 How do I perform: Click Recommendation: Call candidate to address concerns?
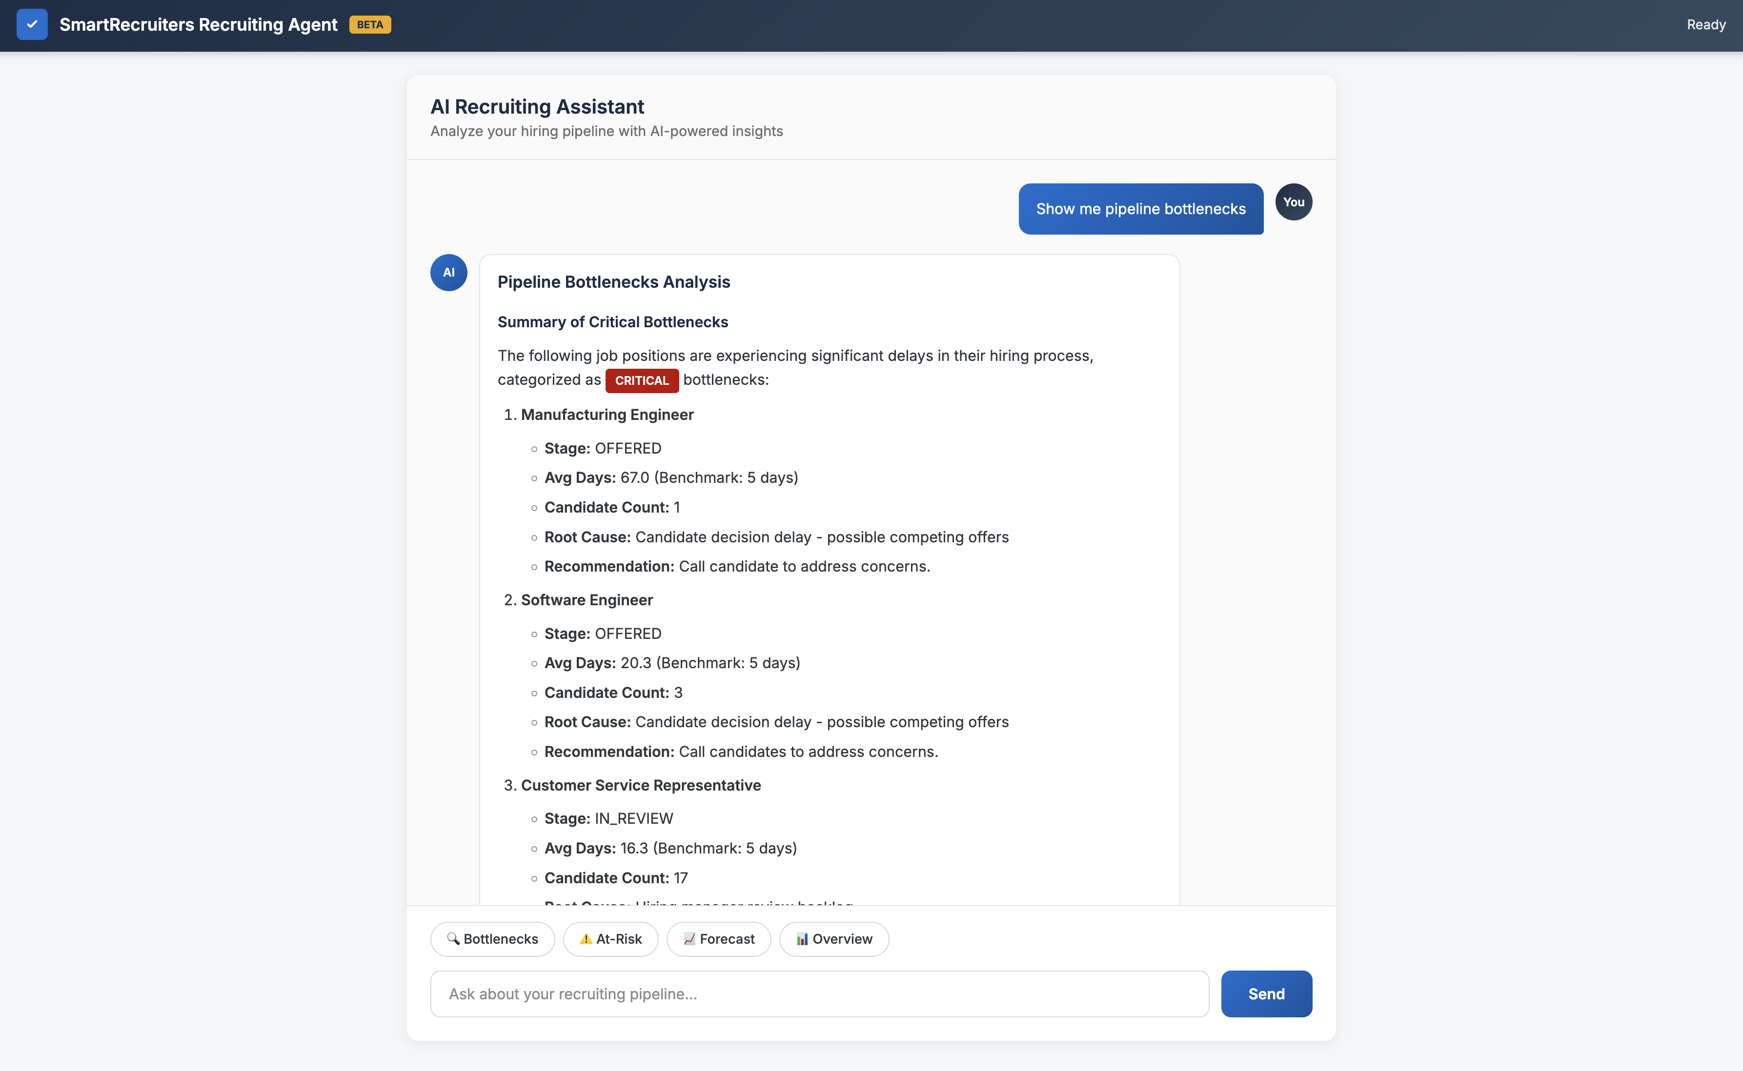(x=737, y=566)
